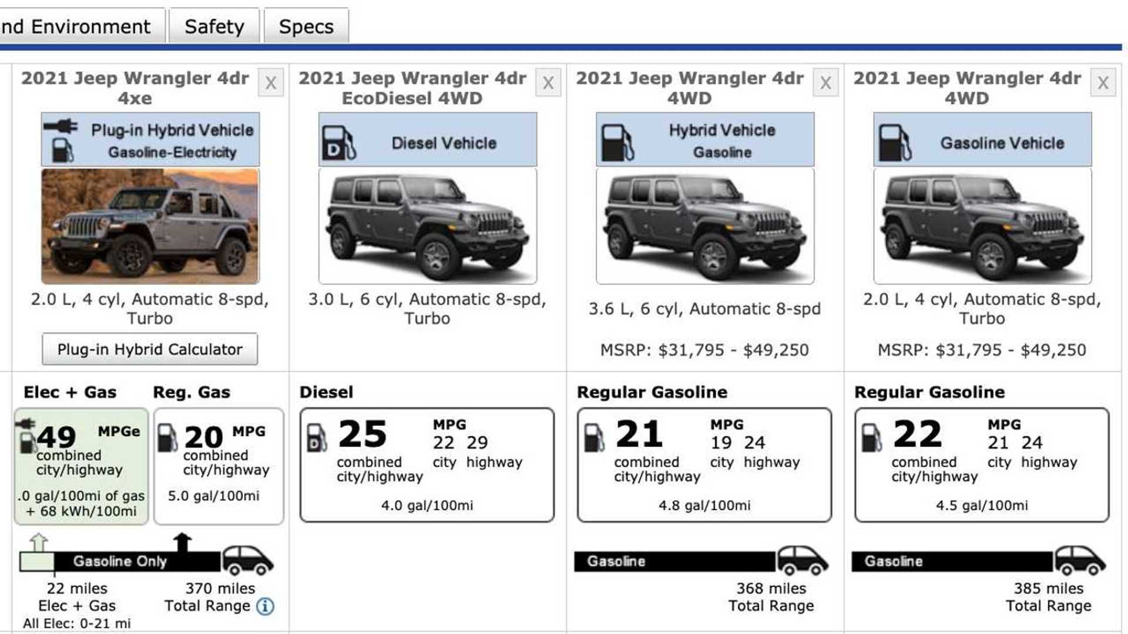Click the Total Range info icon on the 4xe card
Screen dimensions: 1128x634
pos(266,606)
